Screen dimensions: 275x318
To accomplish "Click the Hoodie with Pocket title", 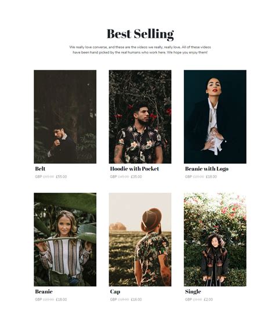I will pos(135,169).
